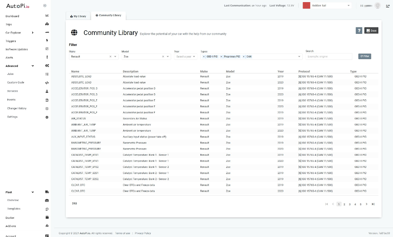Click the Trips map icon in sidebar

pyautogui.click(x=47, y=24)
